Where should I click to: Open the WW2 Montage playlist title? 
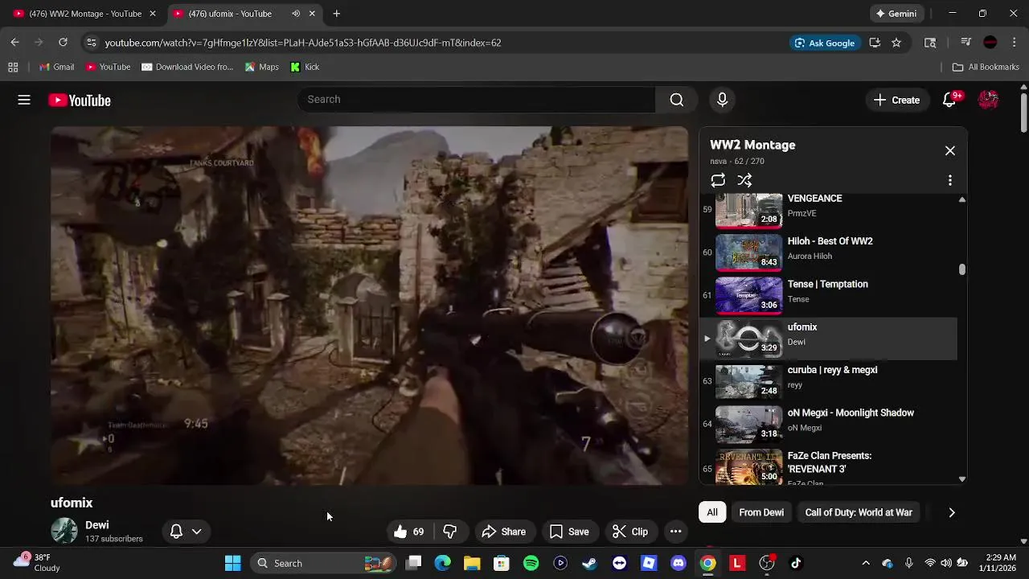click(752, 145)
